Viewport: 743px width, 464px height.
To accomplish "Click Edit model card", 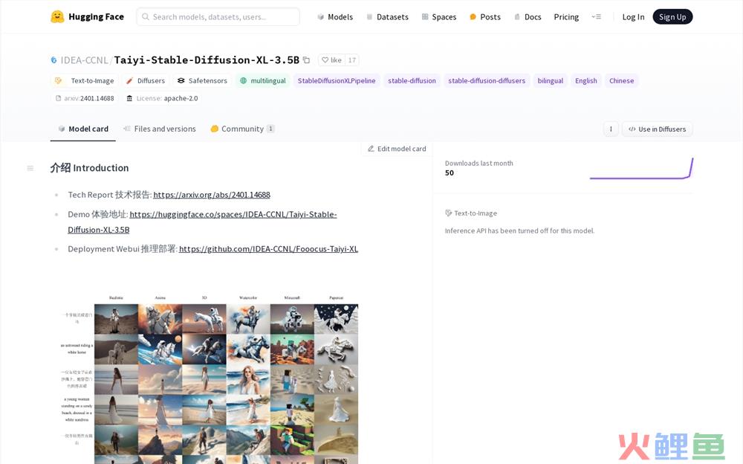I will tap(397, 149).
